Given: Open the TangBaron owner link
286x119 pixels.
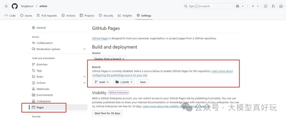Looking at the screenshot, I should 27,6.
